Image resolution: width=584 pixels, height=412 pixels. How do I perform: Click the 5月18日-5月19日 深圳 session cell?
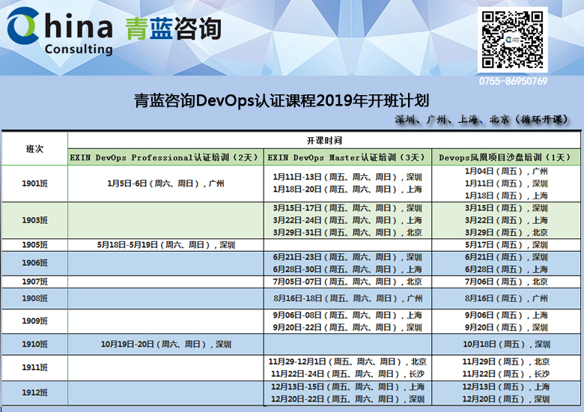click(165, 245)
